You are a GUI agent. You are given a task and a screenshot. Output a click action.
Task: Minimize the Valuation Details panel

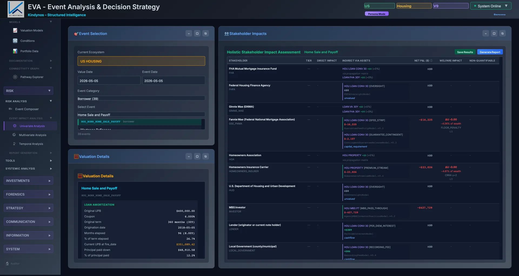189,156
